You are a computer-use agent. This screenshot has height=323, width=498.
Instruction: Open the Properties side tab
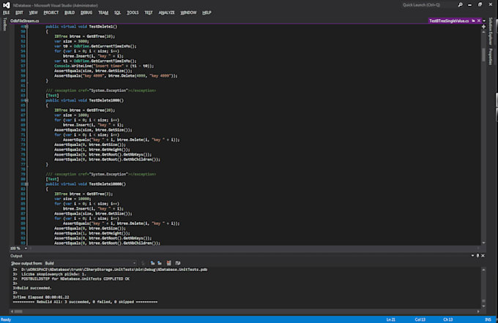(x=491, y=56)
